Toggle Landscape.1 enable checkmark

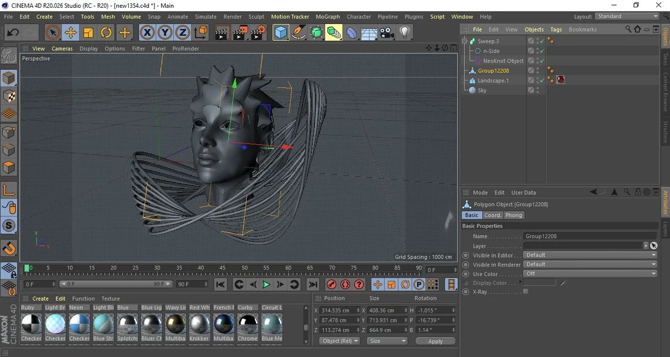coord(542,81)
